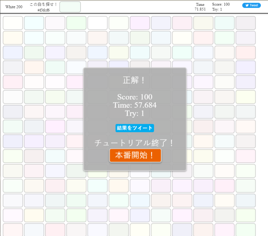Click the #f3fcf6 hex code text
Image resolution: width=268 pixels, height=236 pixels.
pos(44,10)
